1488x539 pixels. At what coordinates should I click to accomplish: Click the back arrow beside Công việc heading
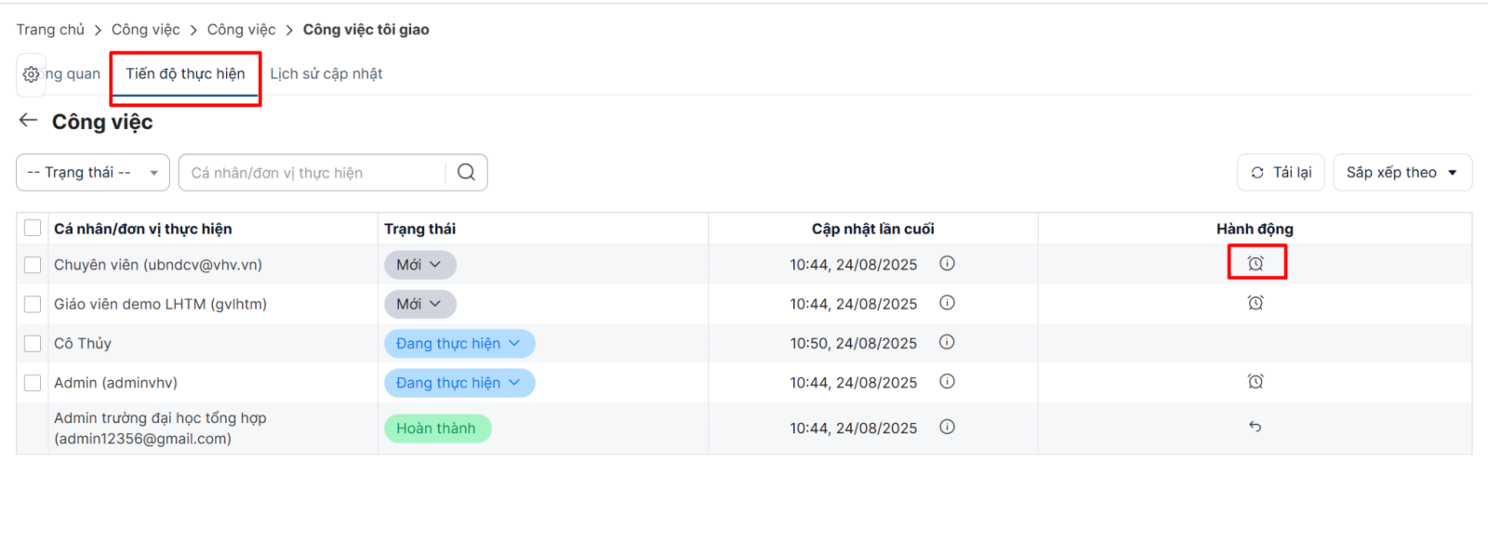coord(28,121)
